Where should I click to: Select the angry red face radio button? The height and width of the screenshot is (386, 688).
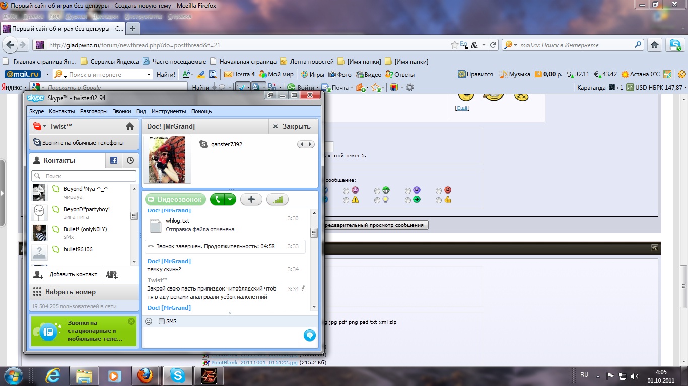tap(439, 191)
